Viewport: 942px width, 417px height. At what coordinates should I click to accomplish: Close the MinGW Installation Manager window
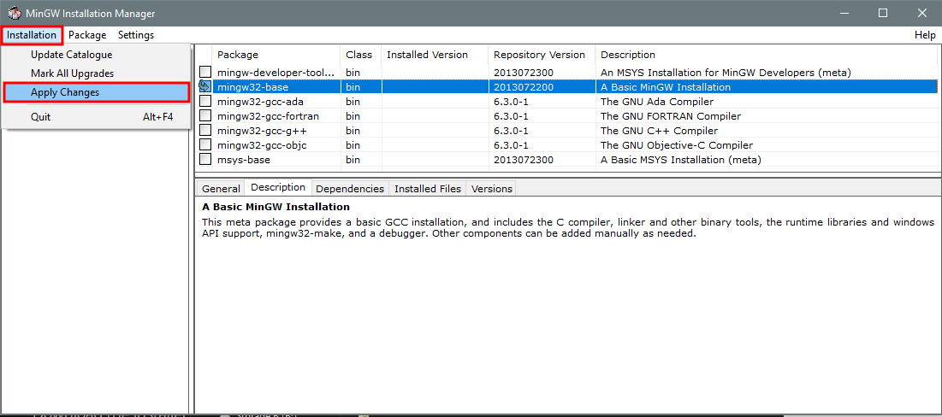tap(922, 13)
